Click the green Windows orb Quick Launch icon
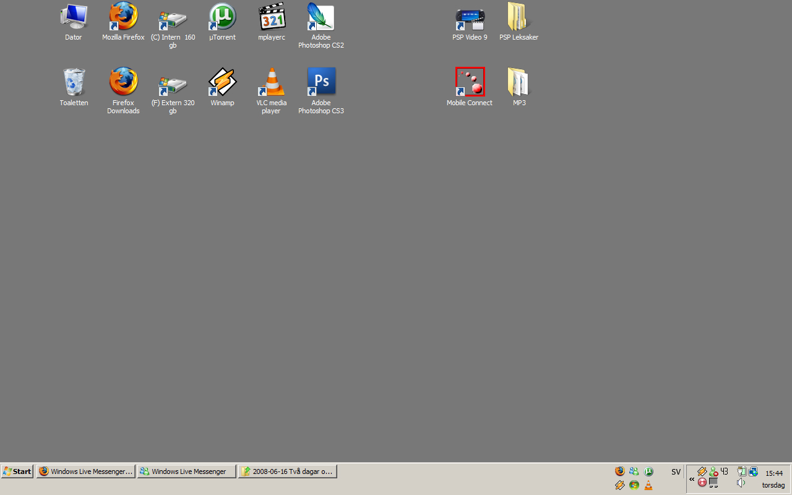 pyautogui.click(x=634, y=485)
